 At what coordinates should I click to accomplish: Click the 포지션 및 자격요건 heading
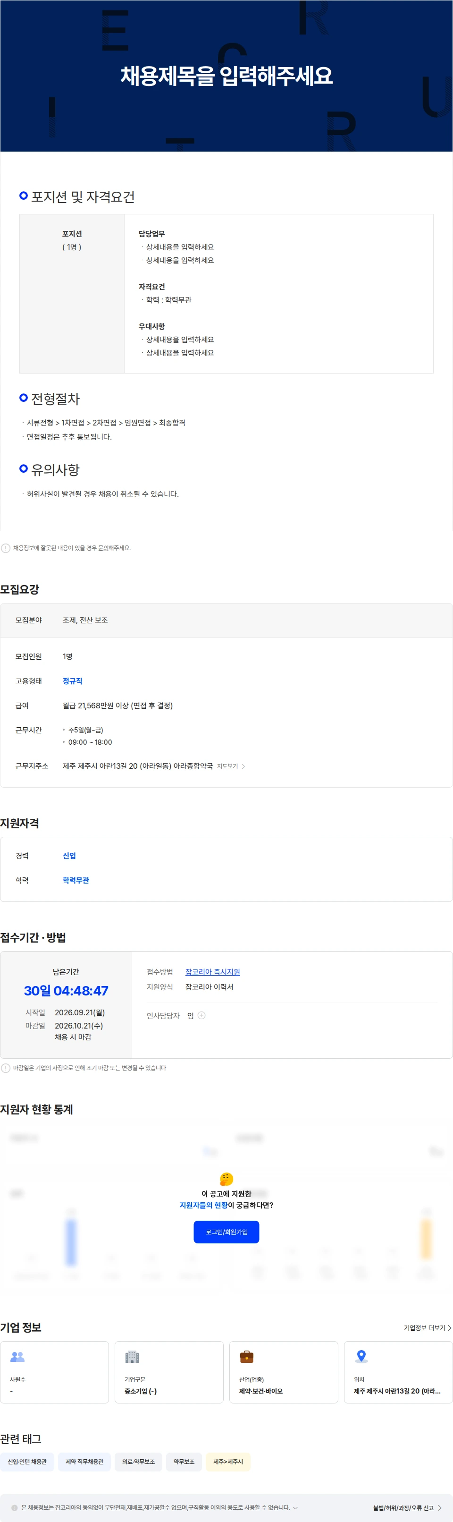click(x=83, y=197)
